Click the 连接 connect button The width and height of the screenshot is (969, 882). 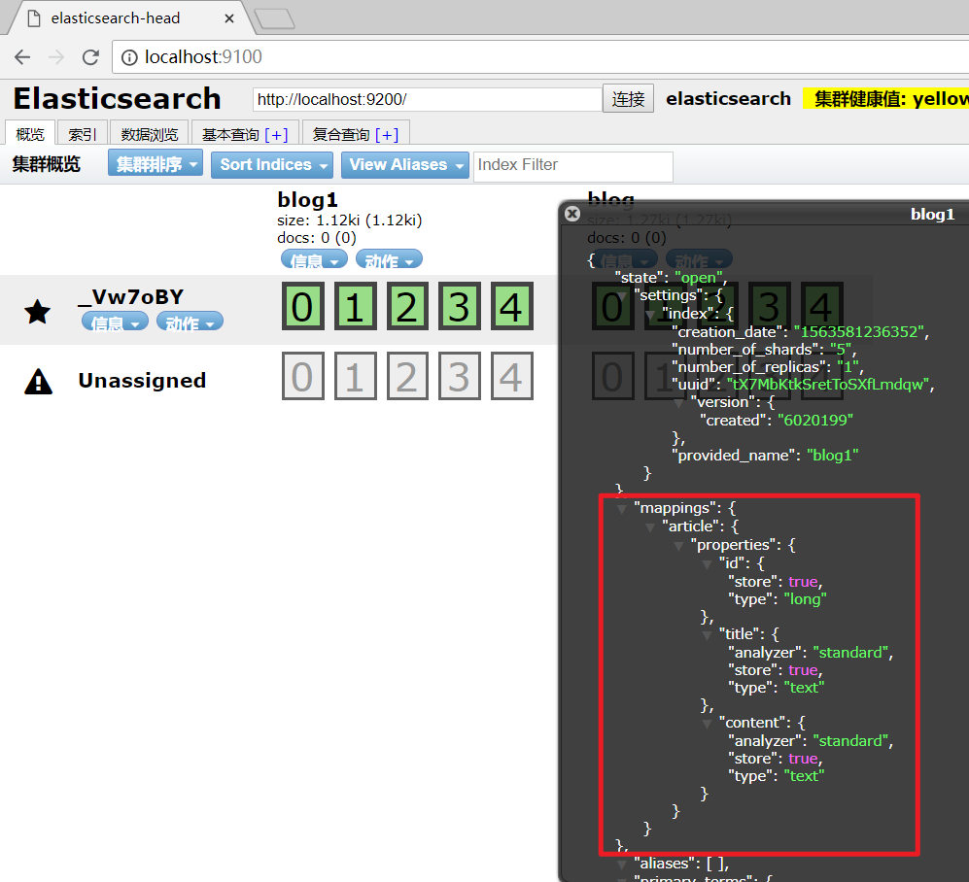[629, 99]
